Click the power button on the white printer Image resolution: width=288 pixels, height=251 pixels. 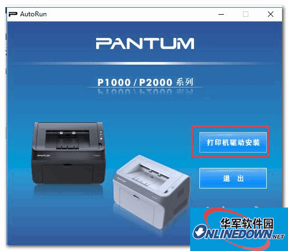173,187
